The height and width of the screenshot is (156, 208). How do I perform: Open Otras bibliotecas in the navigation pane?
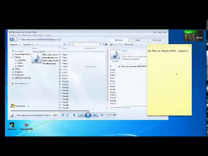click(20, 84)
